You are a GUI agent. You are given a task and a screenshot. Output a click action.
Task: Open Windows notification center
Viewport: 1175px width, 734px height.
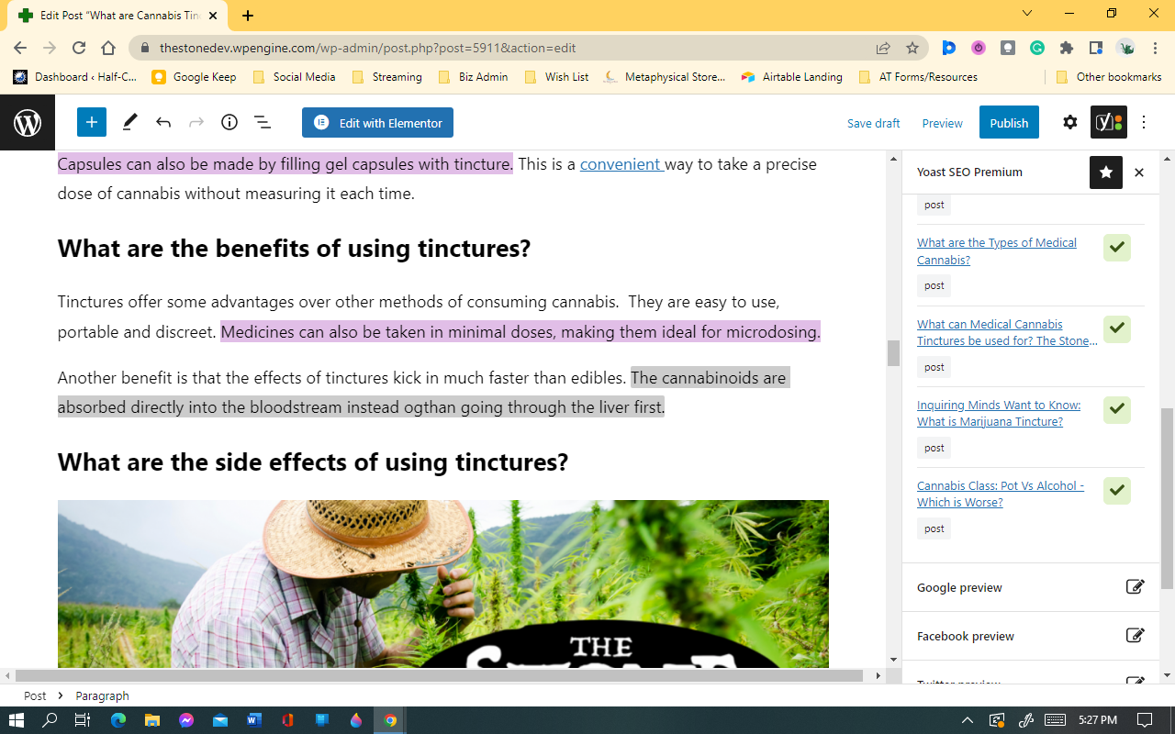point(1145,720)
